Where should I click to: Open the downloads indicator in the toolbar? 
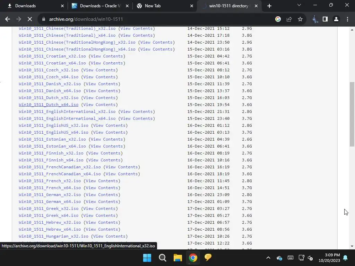[315, 19]
